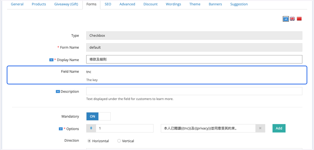
Task: Open the Advanced tab
Action: click(x=127, y=4)
